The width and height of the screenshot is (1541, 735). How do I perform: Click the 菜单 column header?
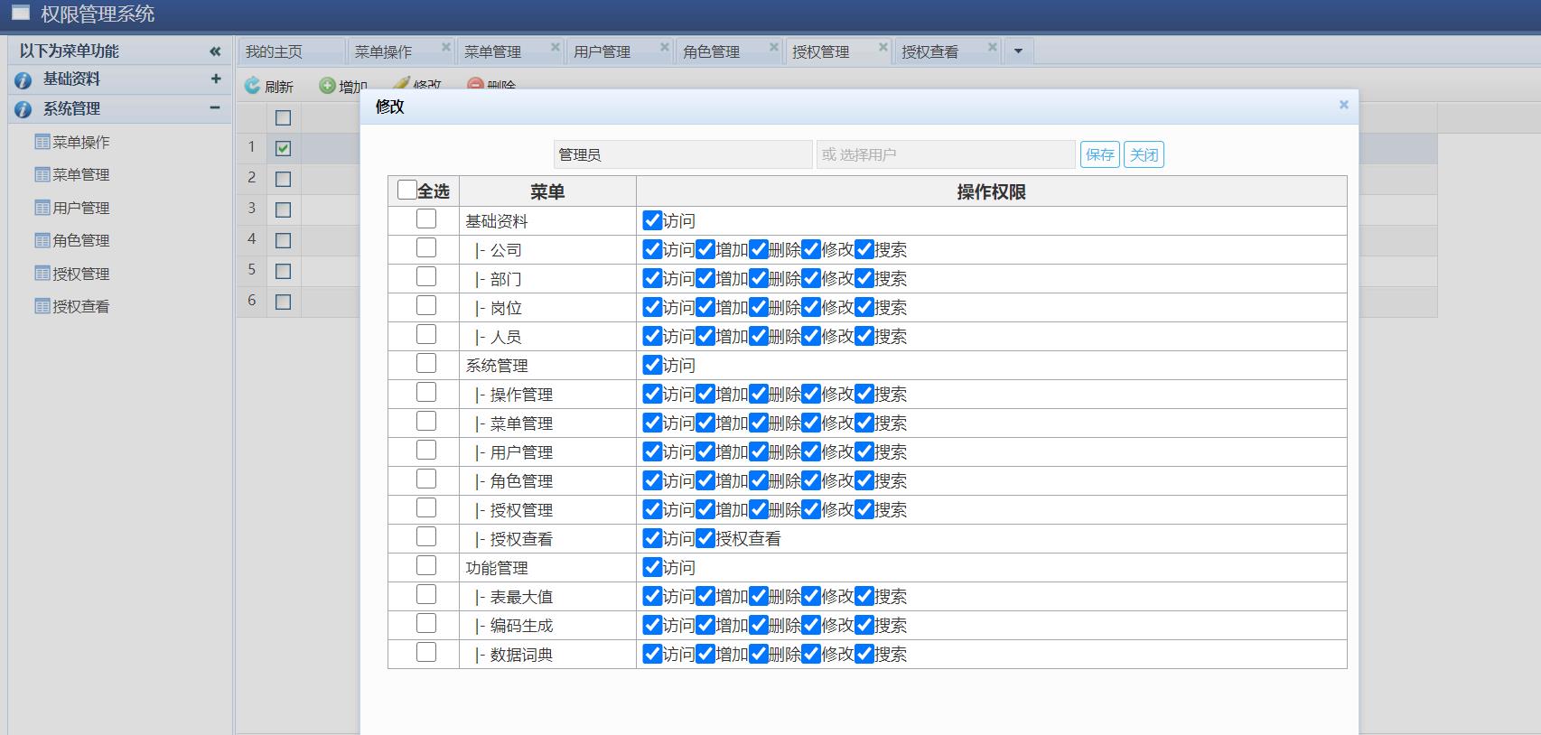[547, 191]
